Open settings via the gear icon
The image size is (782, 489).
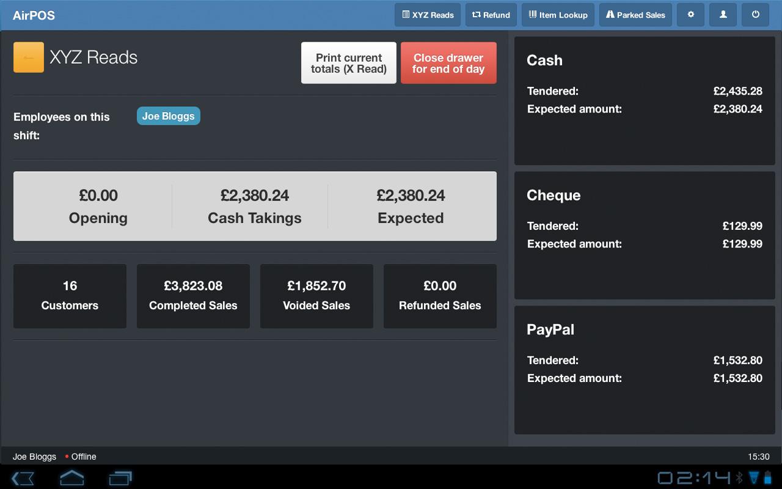point(691,15)
